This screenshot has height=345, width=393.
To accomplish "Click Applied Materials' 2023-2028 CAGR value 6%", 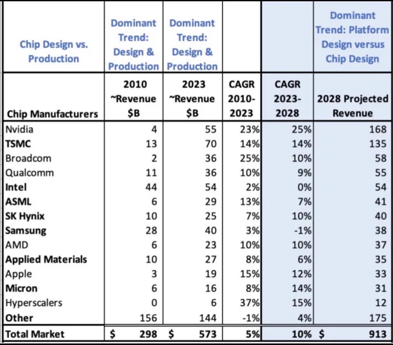I will [x=305, y=259].
